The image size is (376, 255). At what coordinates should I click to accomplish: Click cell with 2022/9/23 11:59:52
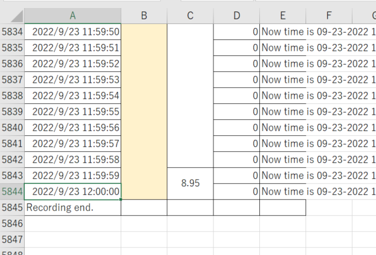tap(73, 64)
